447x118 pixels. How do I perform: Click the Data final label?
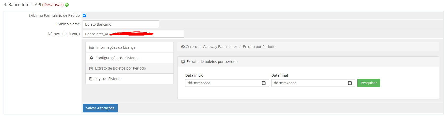280,75
